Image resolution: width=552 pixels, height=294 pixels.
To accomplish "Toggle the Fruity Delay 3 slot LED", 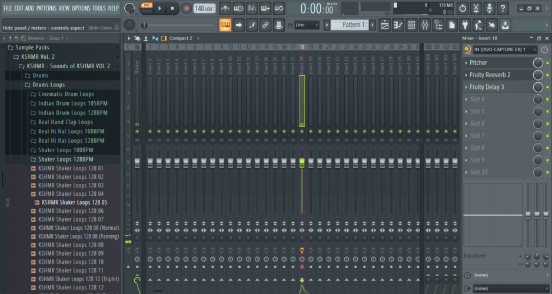I will [x=547, y=87].
